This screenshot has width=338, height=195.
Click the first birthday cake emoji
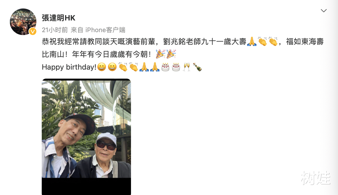pos(165,67)
